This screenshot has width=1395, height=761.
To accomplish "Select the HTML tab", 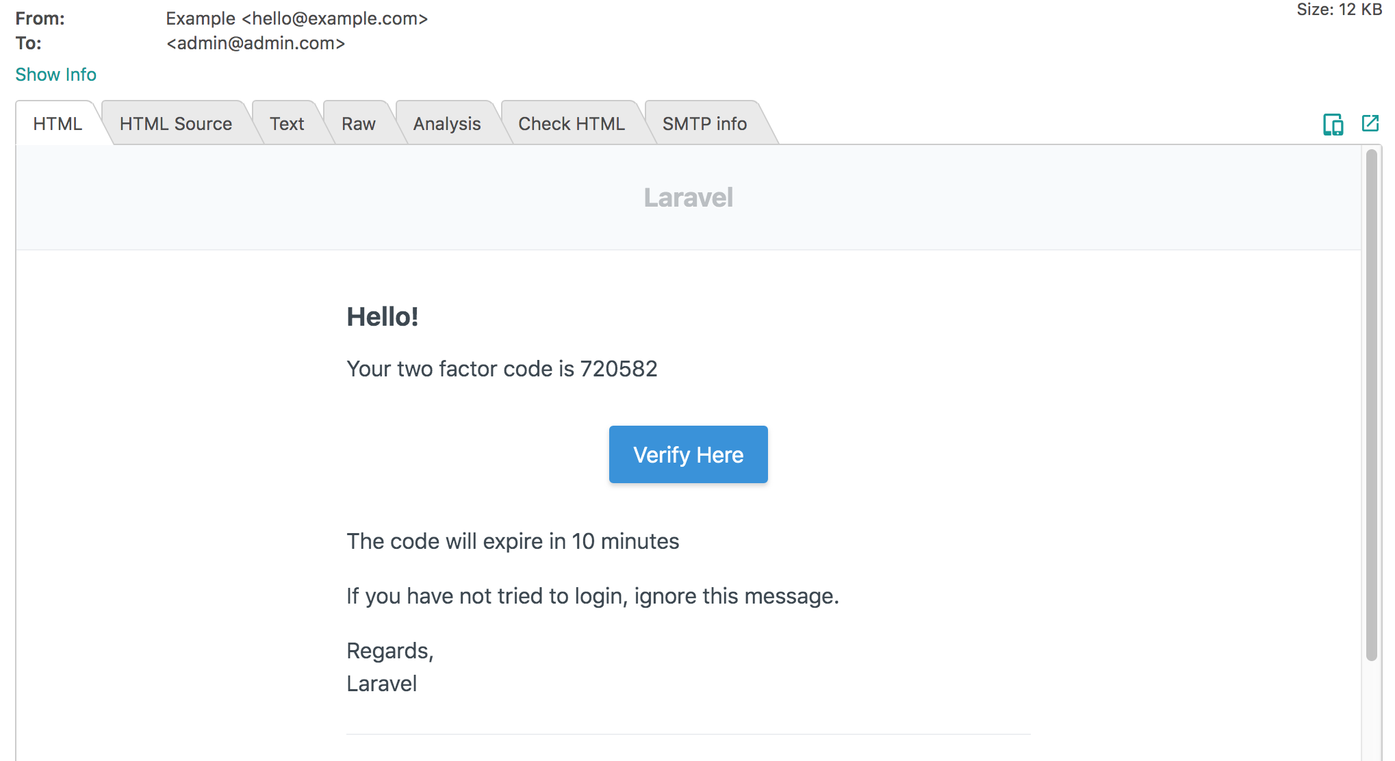I will (x=58, y=124).
